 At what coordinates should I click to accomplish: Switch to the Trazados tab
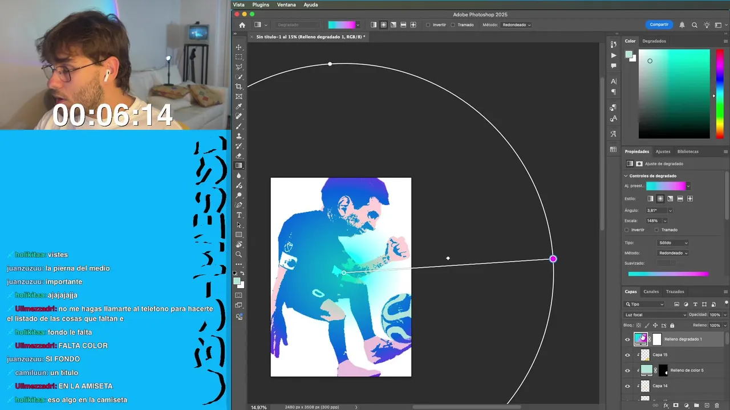675,292
